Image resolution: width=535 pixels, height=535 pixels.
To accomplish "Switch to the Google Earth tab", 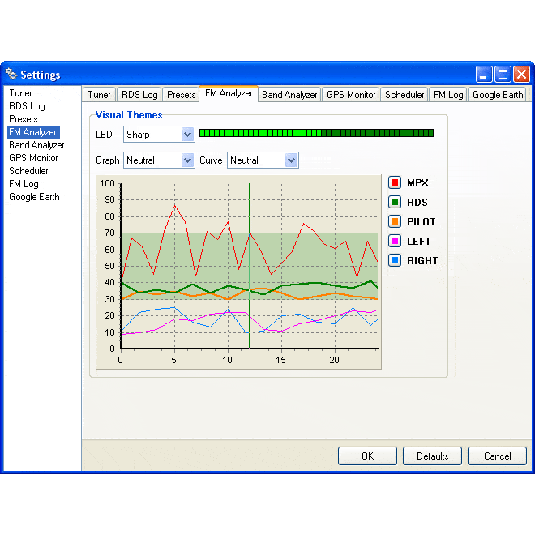I will coord(498,95).
